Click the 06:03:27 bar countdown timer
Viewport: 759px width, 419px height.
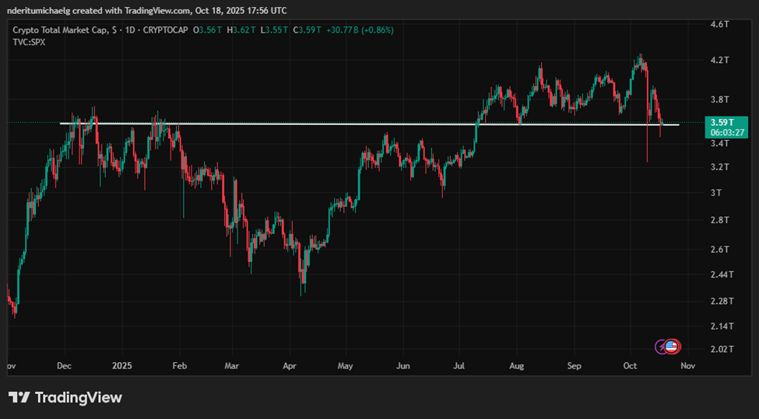(726, 132)
